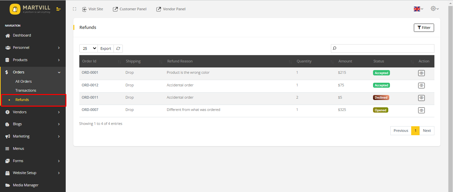Open the language flag dropdown
Image resolution: width=453 pixels, height=192 pixels.
[x=418, y=9]
